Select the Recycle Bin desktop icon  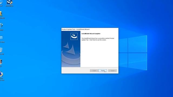[2, 51]
